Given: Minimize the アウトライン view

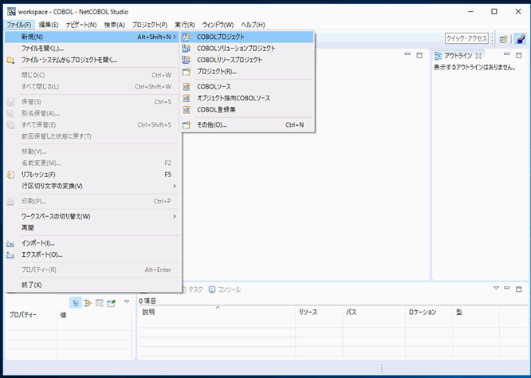Looking at the screenshot, I should (506, 54).
